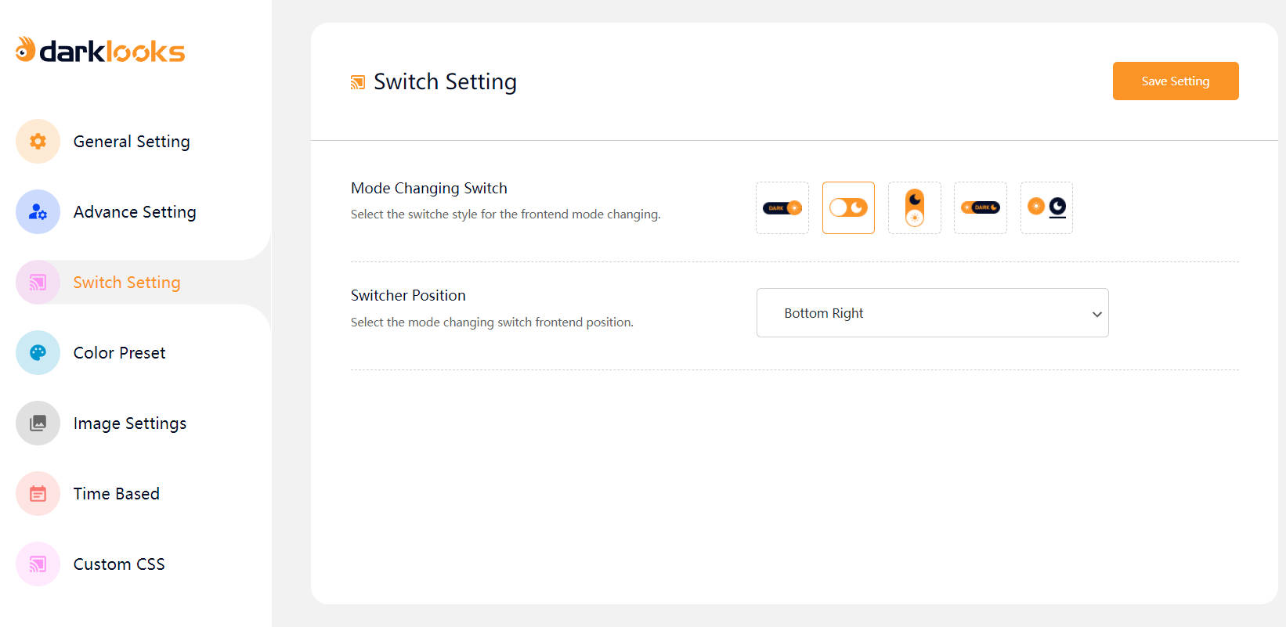
Task: Click the Custom CSS sidebar icon
Action: (38, 564)
